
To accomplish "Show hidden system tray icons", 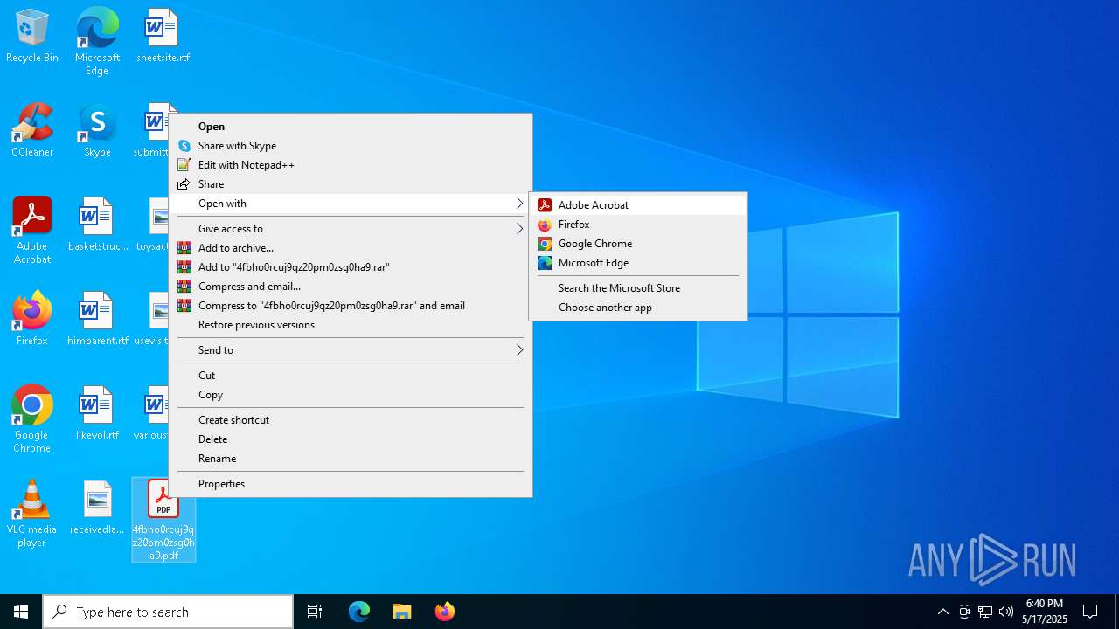I will pyautogui.click(x=942, y=612).
